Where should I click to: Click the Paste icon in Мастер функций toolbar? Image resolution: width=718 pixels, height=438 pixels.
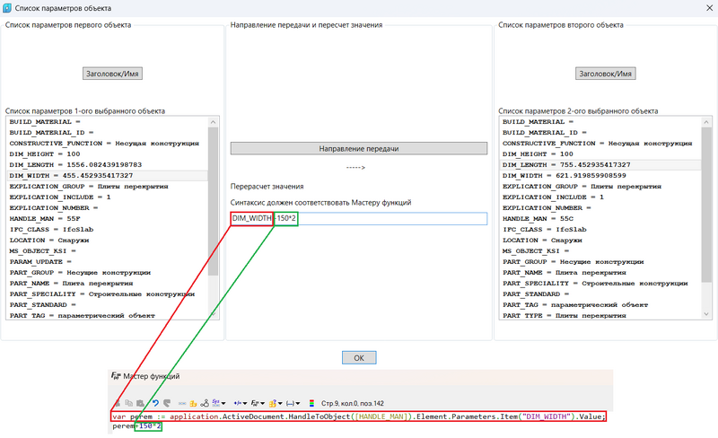pos(140,403)
